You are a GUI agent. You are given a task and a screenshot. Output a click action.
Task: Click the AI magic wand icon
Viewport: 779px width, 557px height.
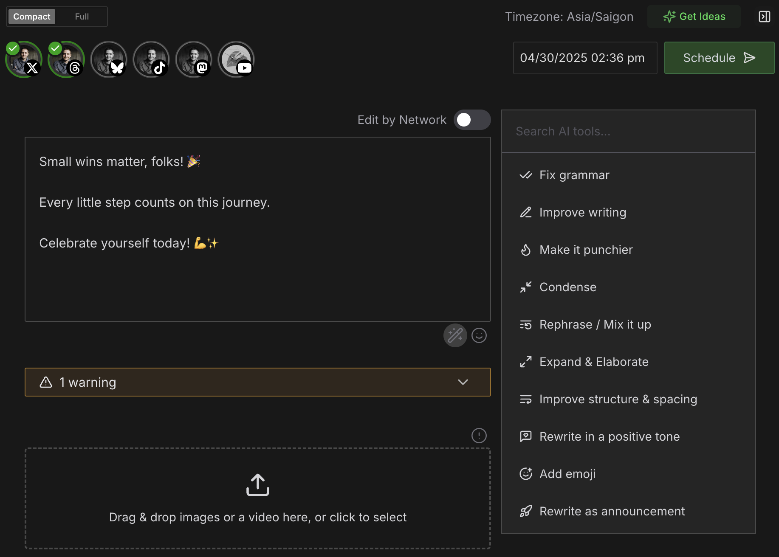(455, 335)
